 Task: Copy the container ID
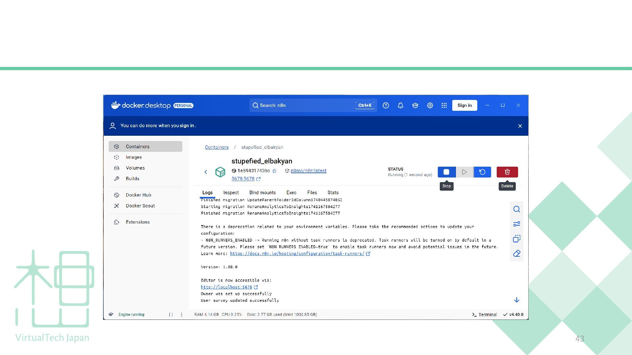pyautogui.click(x=275, y=171)
